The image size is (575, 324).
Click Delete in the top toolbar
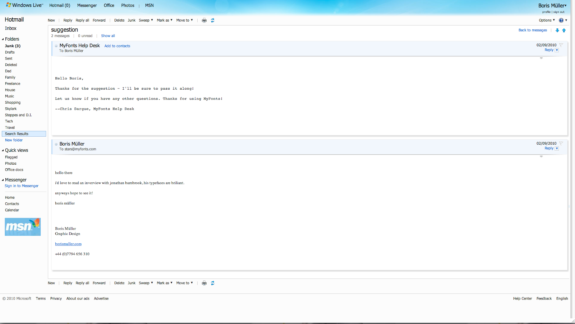point(119,20)
